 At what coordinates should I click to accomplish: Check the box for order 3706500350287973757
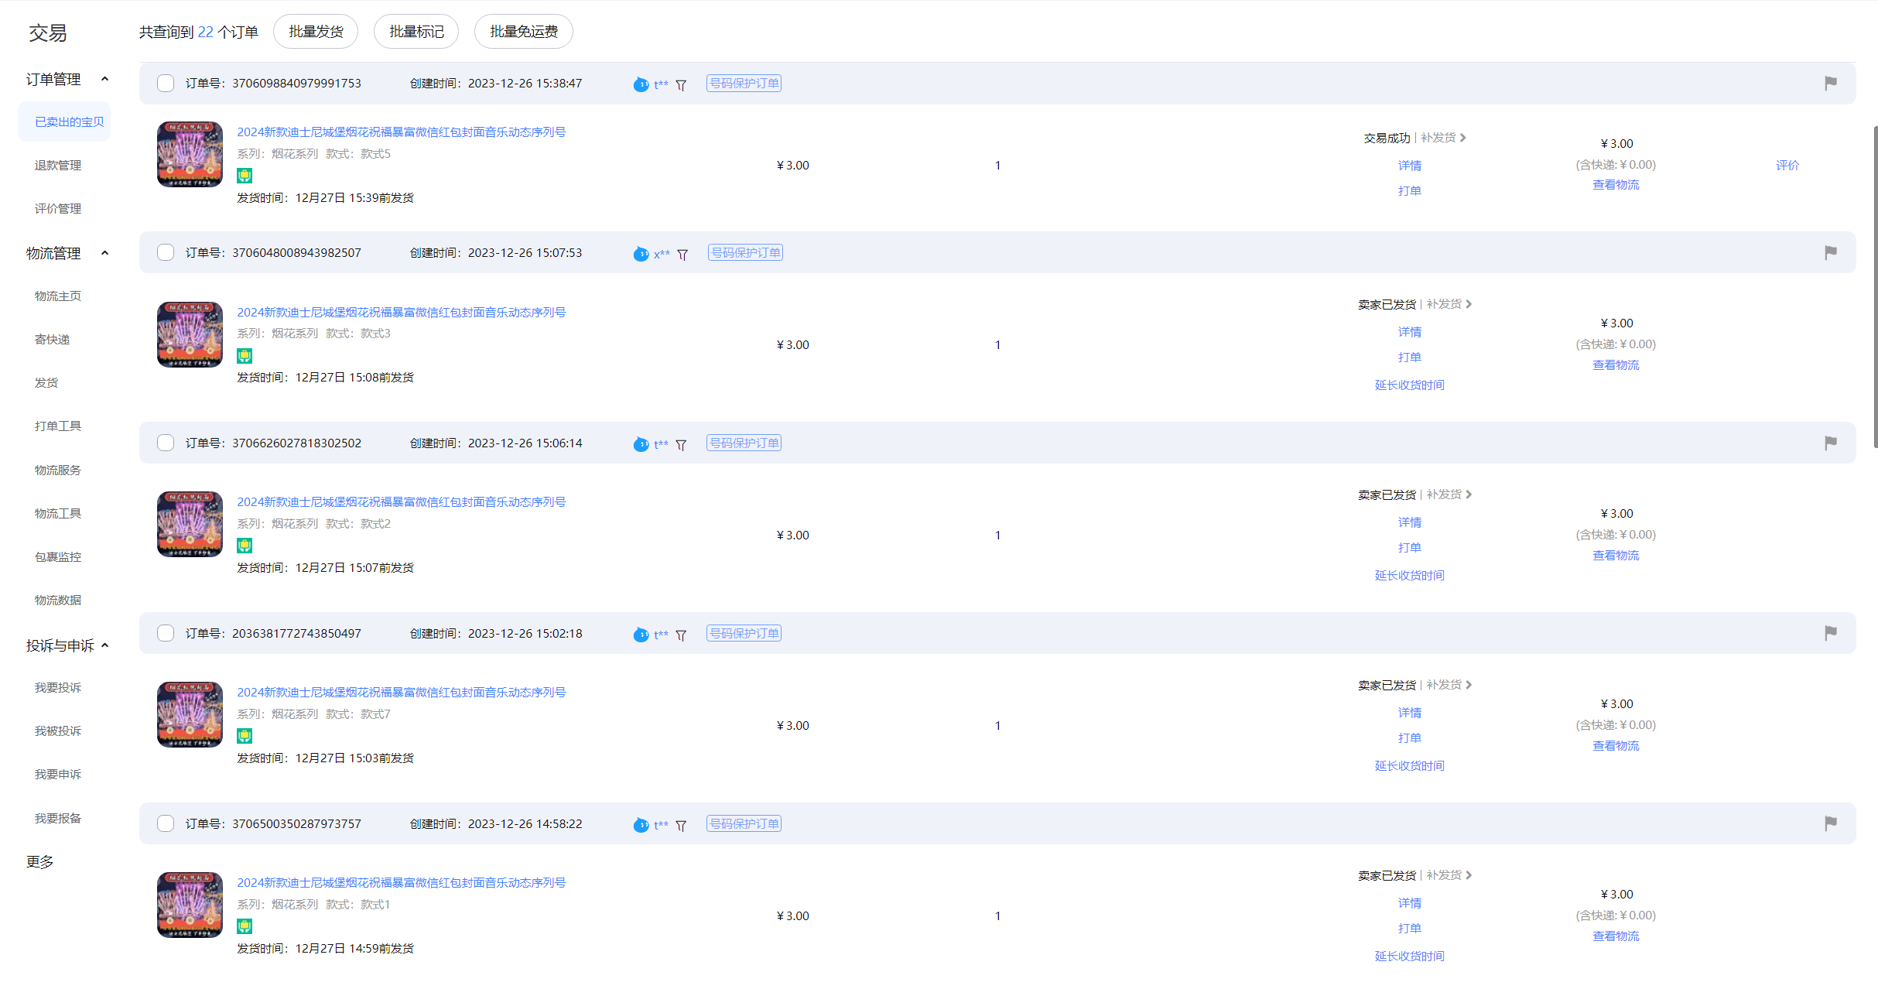(x=166, y=823)
